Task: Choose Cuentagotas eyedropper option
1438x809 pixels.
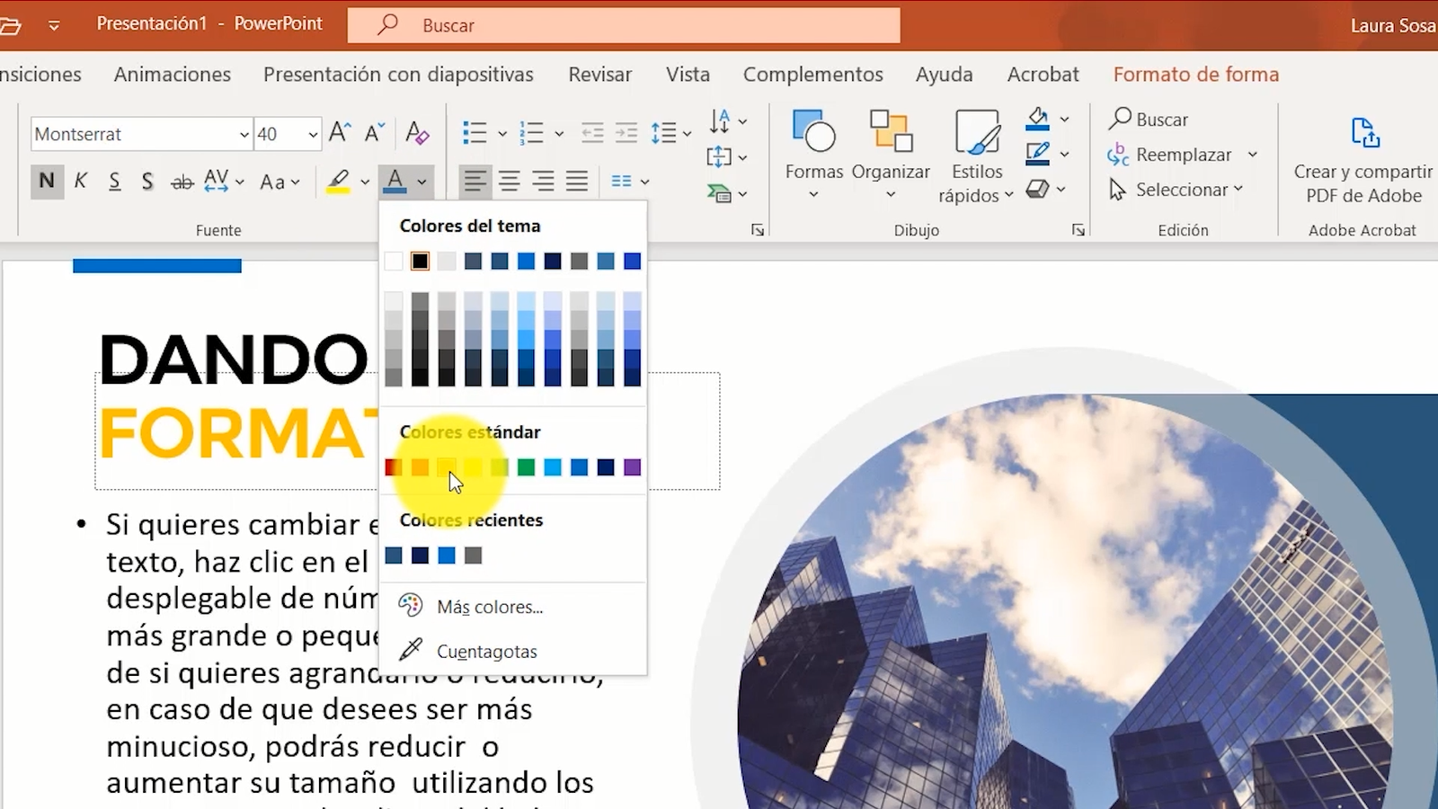Action: pyautogui.click(x=512, y=651)
